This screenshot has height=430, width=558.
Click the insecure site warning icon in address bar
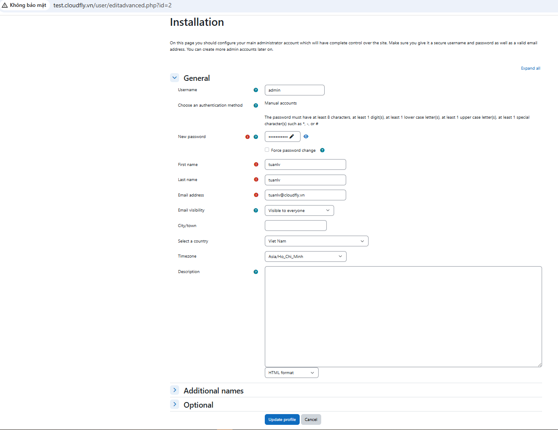5,5
